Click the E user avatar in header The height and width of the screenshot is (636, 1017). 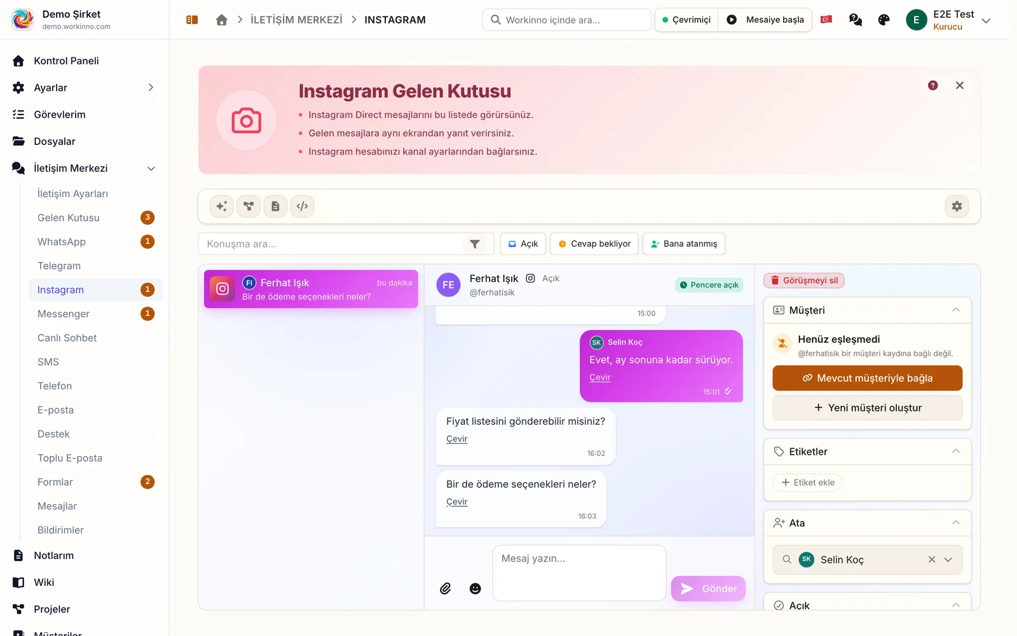916,20
